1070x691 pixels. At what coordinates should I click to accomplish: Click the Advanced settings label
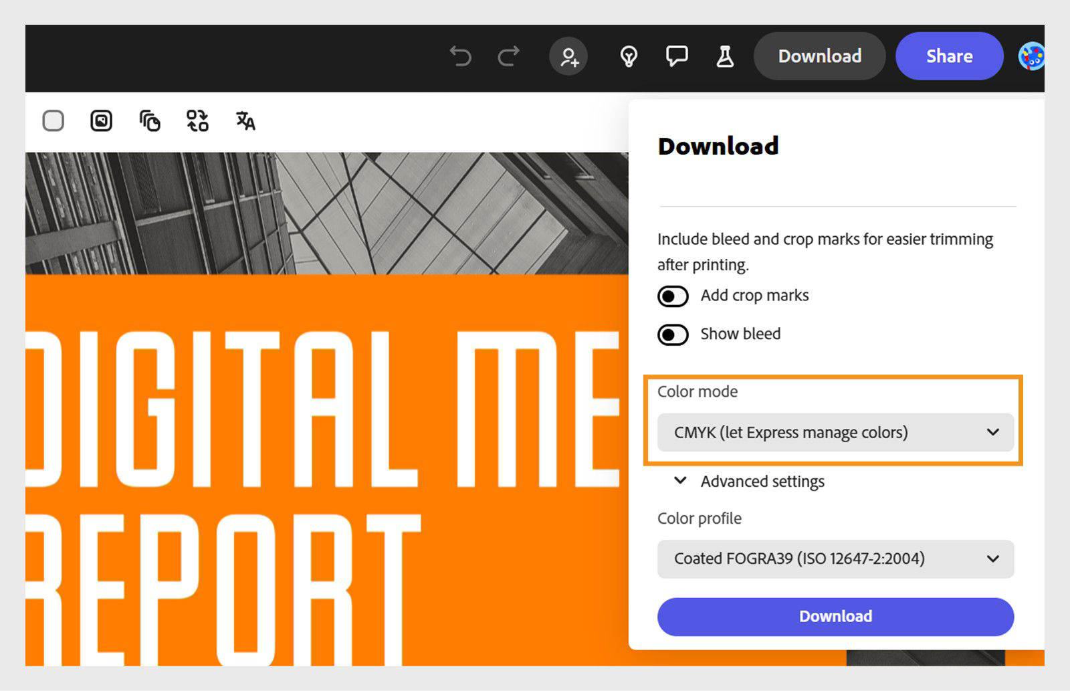(x=762, y=482)
